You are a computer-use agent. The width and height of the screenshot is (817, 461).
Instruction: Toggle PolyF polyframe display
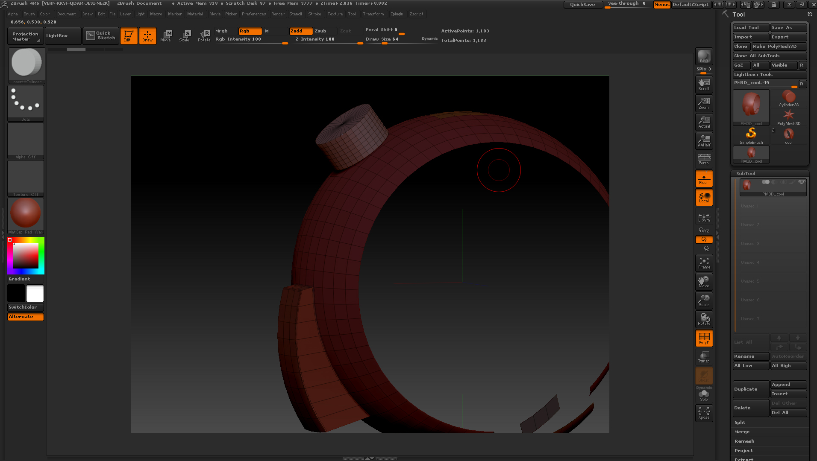[704, 338]
